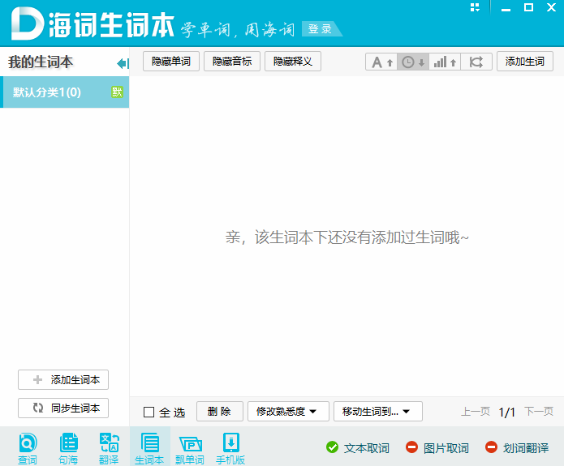Toggle 划词翻译 selection translation
Viewport: 564px width, 466px height.
(x=516, y=447)
